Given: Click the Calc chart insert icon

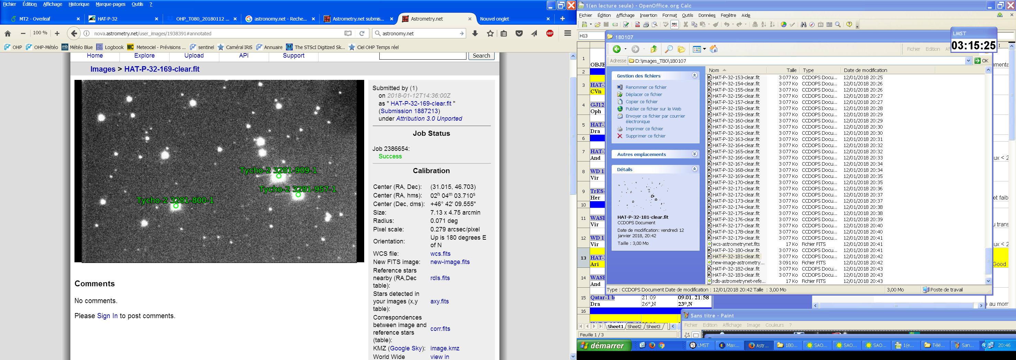Looking at the screenshot, I should (x=784, y=25).
